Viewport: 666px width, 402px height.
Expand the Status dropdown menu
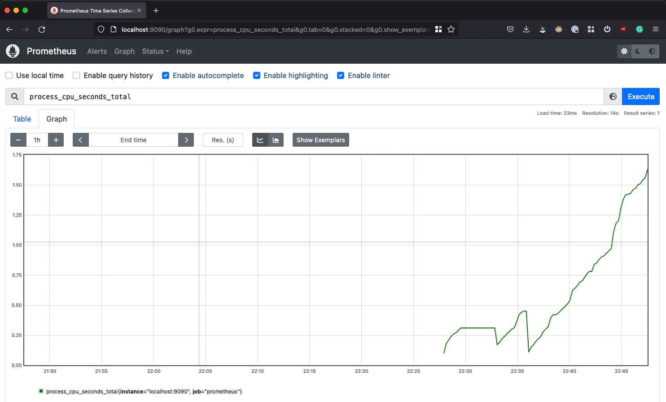155,51
